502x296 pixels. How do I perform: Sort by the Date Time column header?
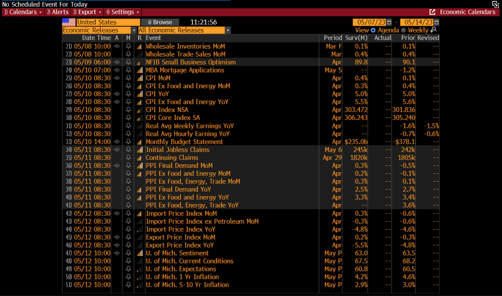tap(96, 38)
